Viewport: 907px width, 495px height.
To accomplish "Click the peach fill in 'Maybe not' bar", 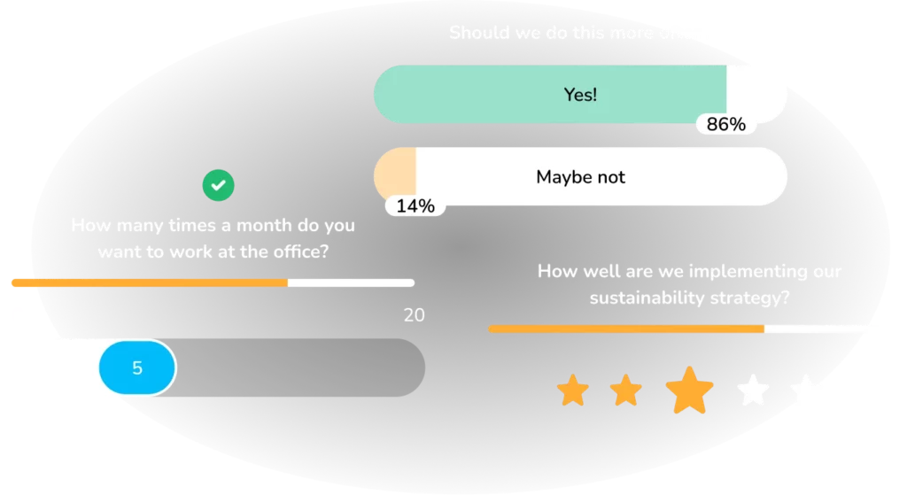I will click(395, 172).
